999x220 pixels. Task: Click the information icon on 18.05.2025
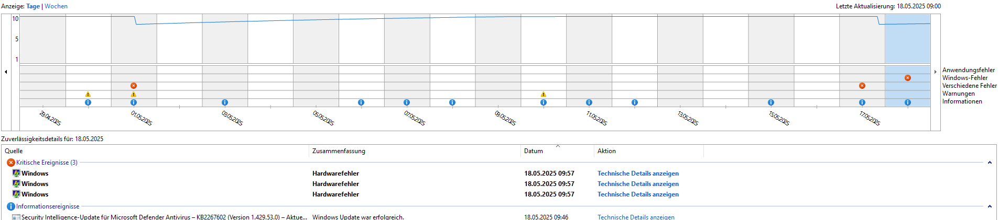908,102
